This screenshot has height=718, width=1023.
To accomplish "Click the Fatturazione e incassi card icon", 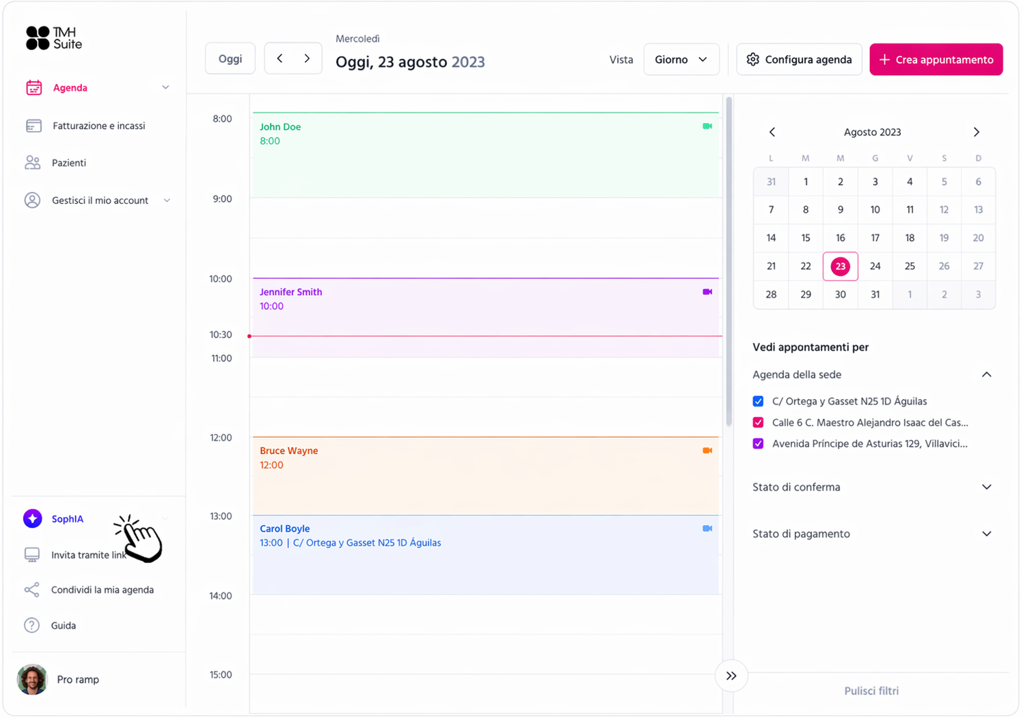I will [33, 126].
